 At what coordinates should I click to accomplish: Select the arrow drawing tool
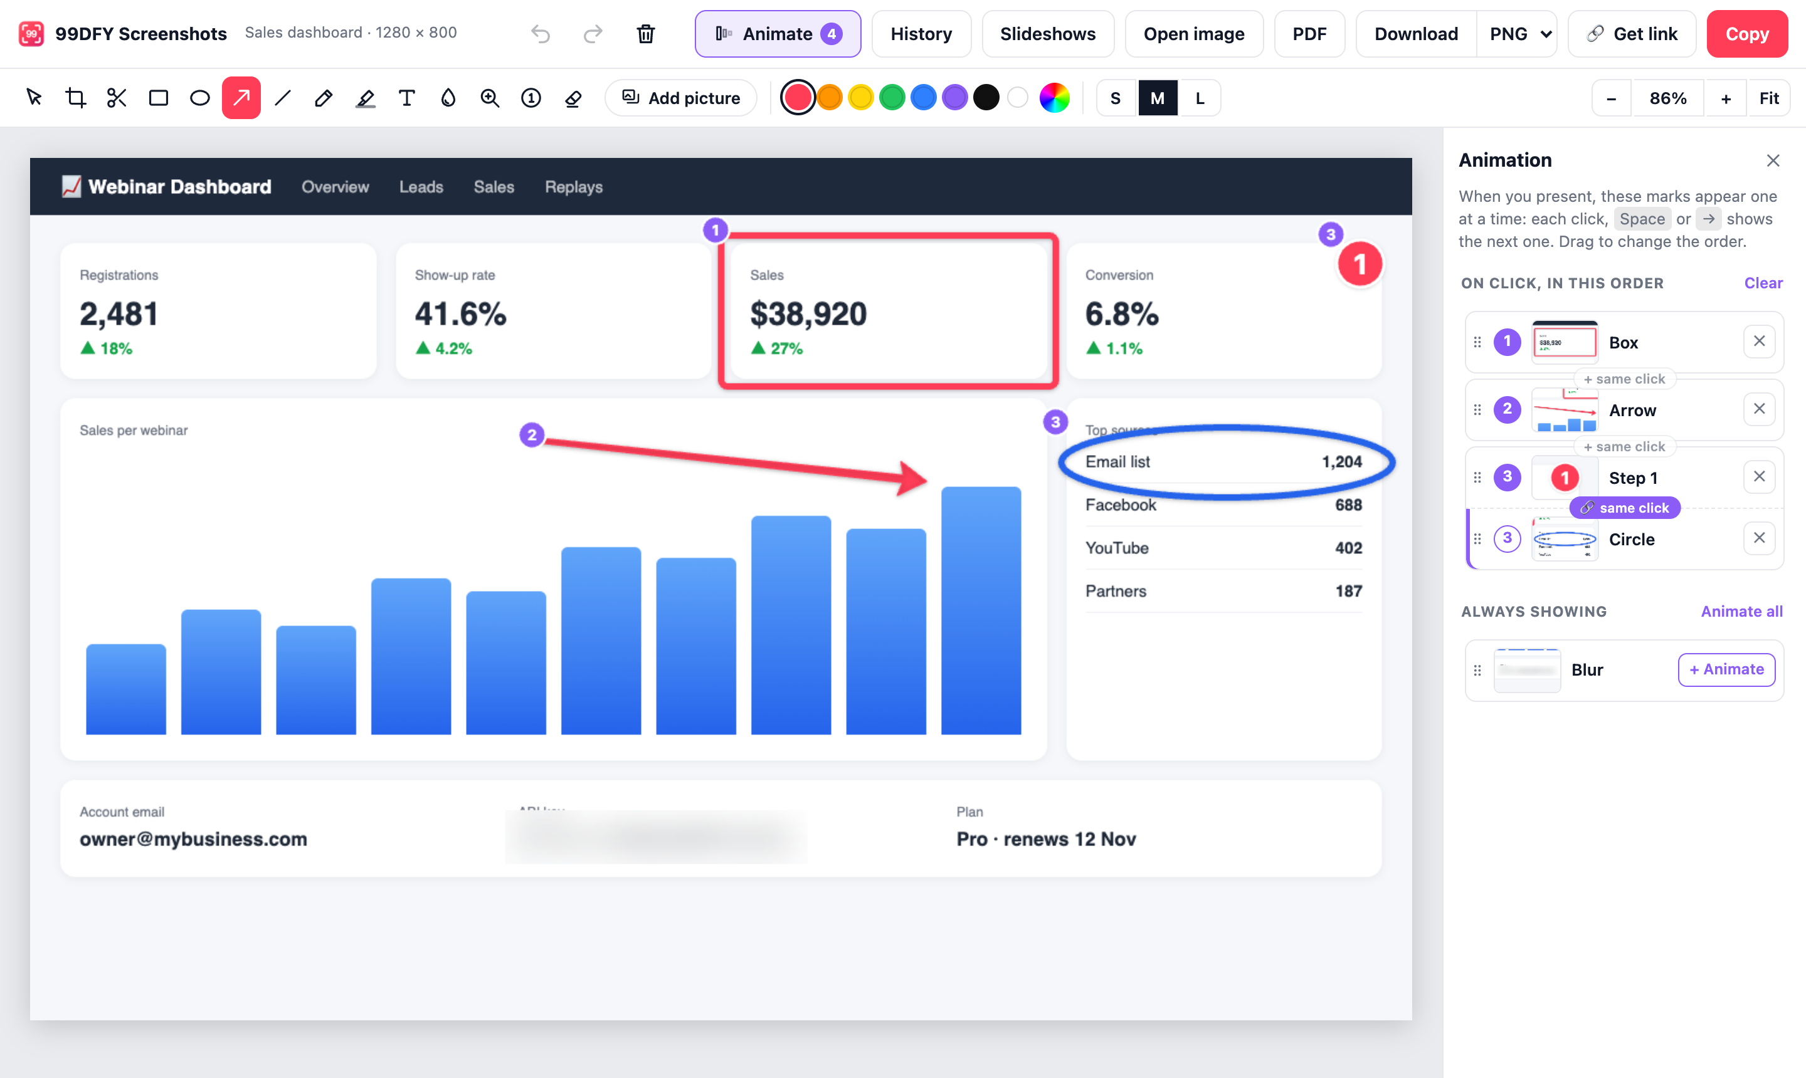pyautogui.click(x=241, y=97)
